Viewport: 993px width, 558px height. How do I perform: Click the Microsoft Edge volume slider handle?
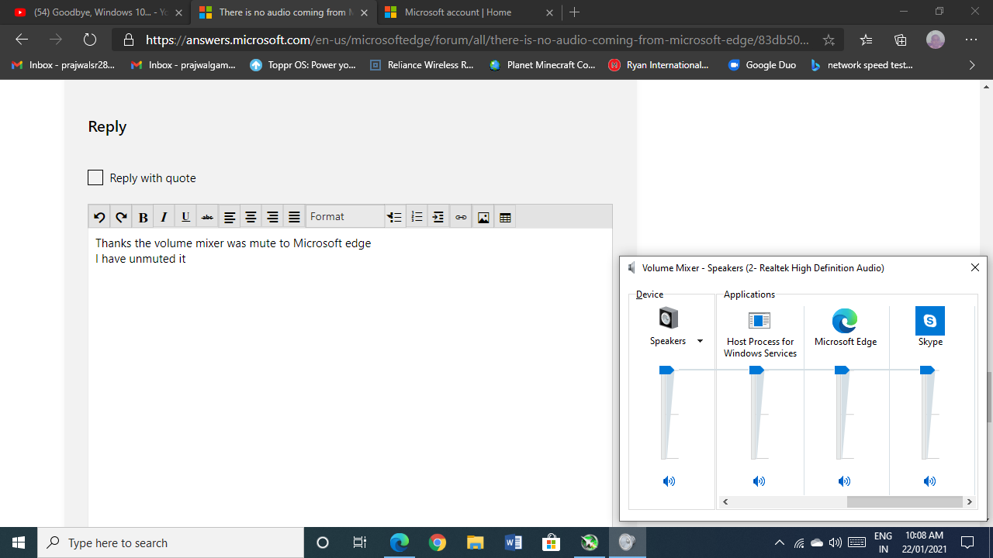tap(842, 370)
